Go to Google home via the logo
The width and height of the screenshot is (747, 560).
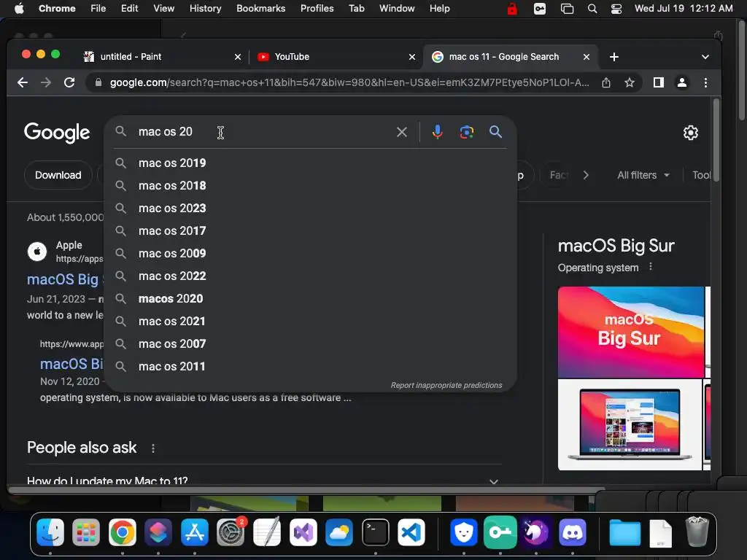click(x=57, y=133)
